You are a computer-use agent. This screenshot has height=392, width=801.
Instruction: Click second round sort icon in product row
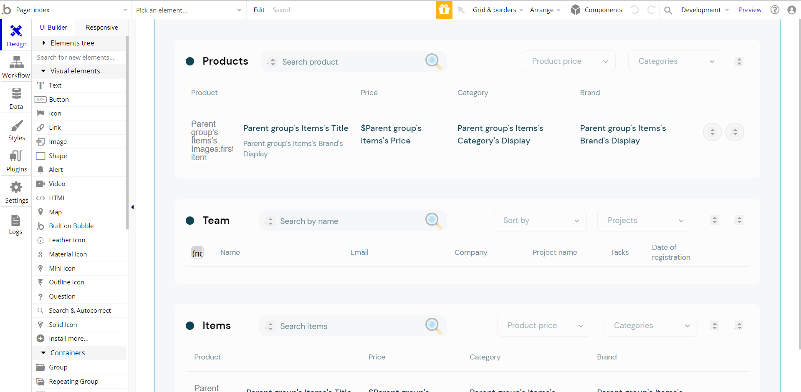[x=735, y=132]
